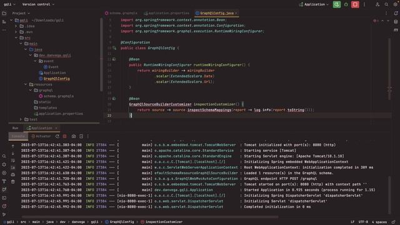Select Event class in project tree

click(51, 67)
